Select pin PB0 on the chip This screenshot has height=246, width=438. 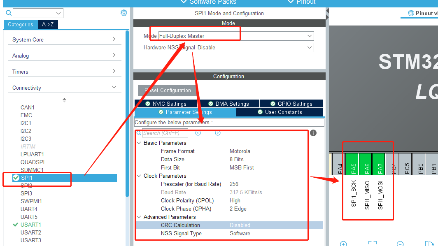point(419,164)
